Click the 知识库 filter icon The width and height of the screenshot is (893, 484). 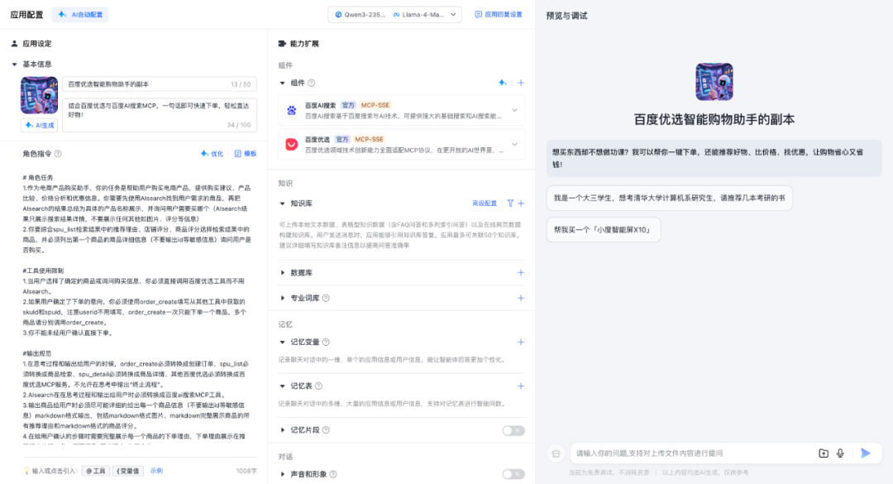[510, 204]
